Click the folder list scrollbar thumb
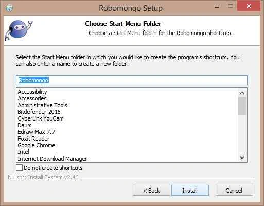This screenshot has height=206, width=264. 242,106
